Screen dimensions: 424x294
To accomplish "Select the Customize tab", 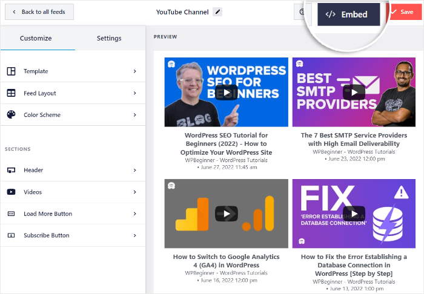I will click(36, 39).
